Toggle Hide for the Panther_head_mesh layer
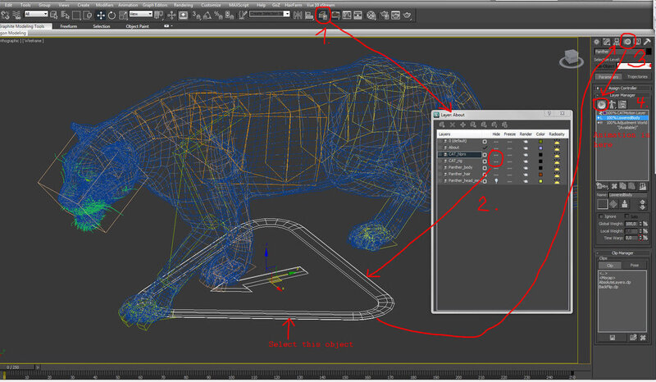Image resolution: width=656 pixels, height=382 pixels. [x=497, y=180]
